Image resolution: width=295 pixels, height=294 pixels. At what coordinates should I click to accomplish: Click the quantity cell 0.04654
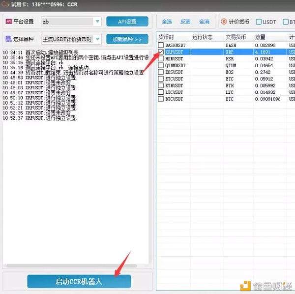264,65
